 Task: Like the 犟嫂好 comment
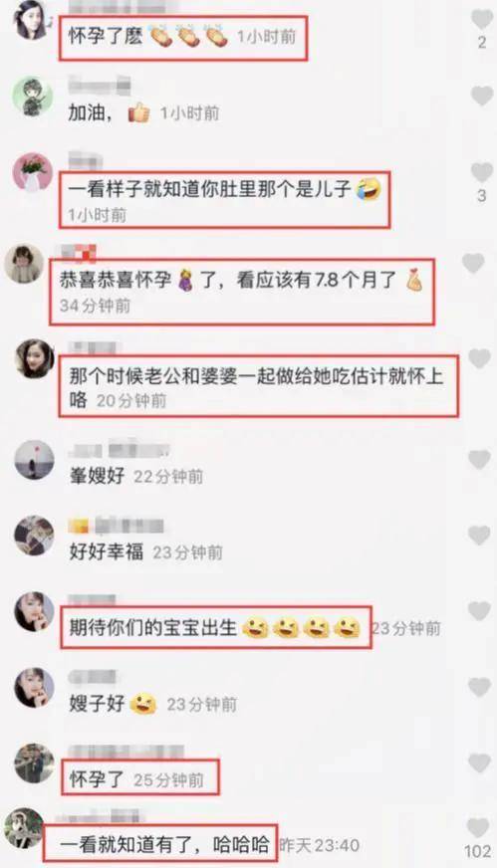[x=479, y=460]
